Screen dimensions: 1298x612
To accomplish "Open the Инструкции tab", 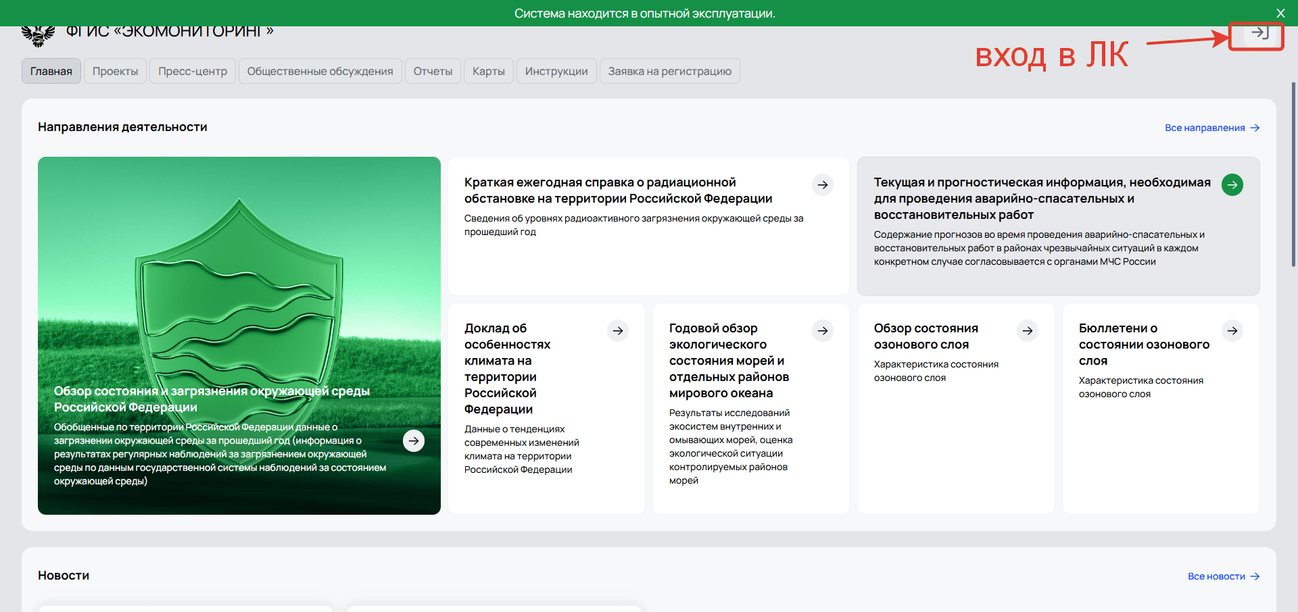I will tap(556, 71).
